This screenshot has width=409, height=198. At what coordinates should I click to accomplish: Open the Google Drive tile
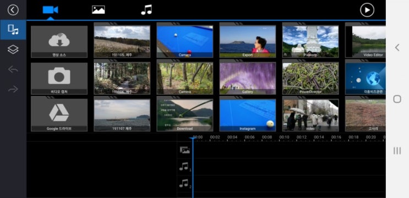tap(59, 115)
